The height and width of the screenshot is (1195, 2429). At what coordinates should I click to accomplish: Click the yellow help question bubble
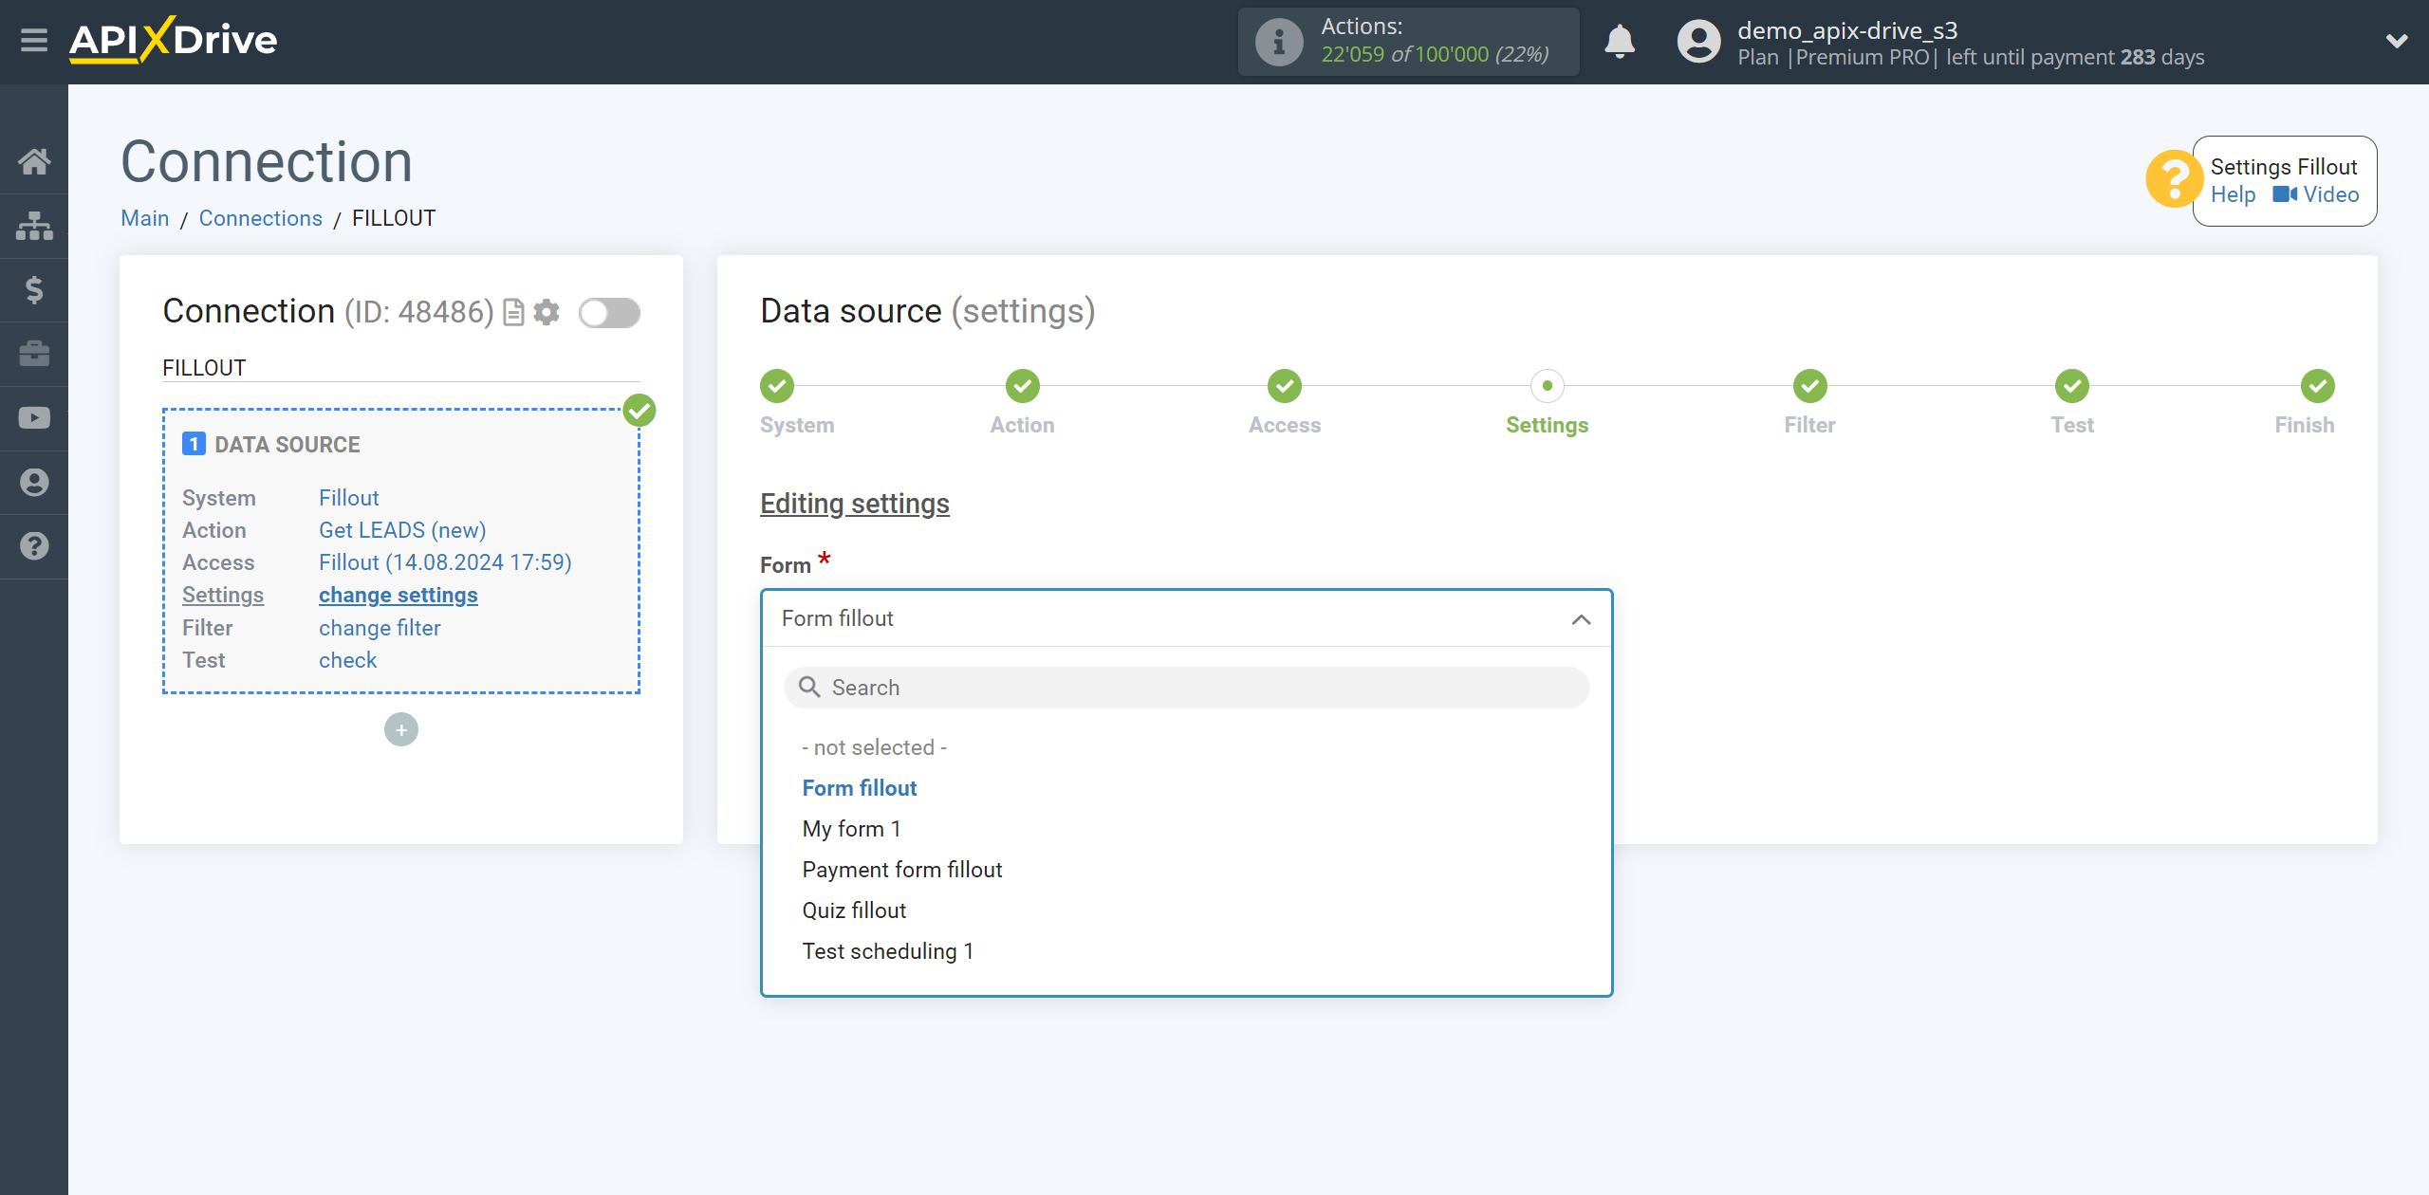(x=2174, y=178)
